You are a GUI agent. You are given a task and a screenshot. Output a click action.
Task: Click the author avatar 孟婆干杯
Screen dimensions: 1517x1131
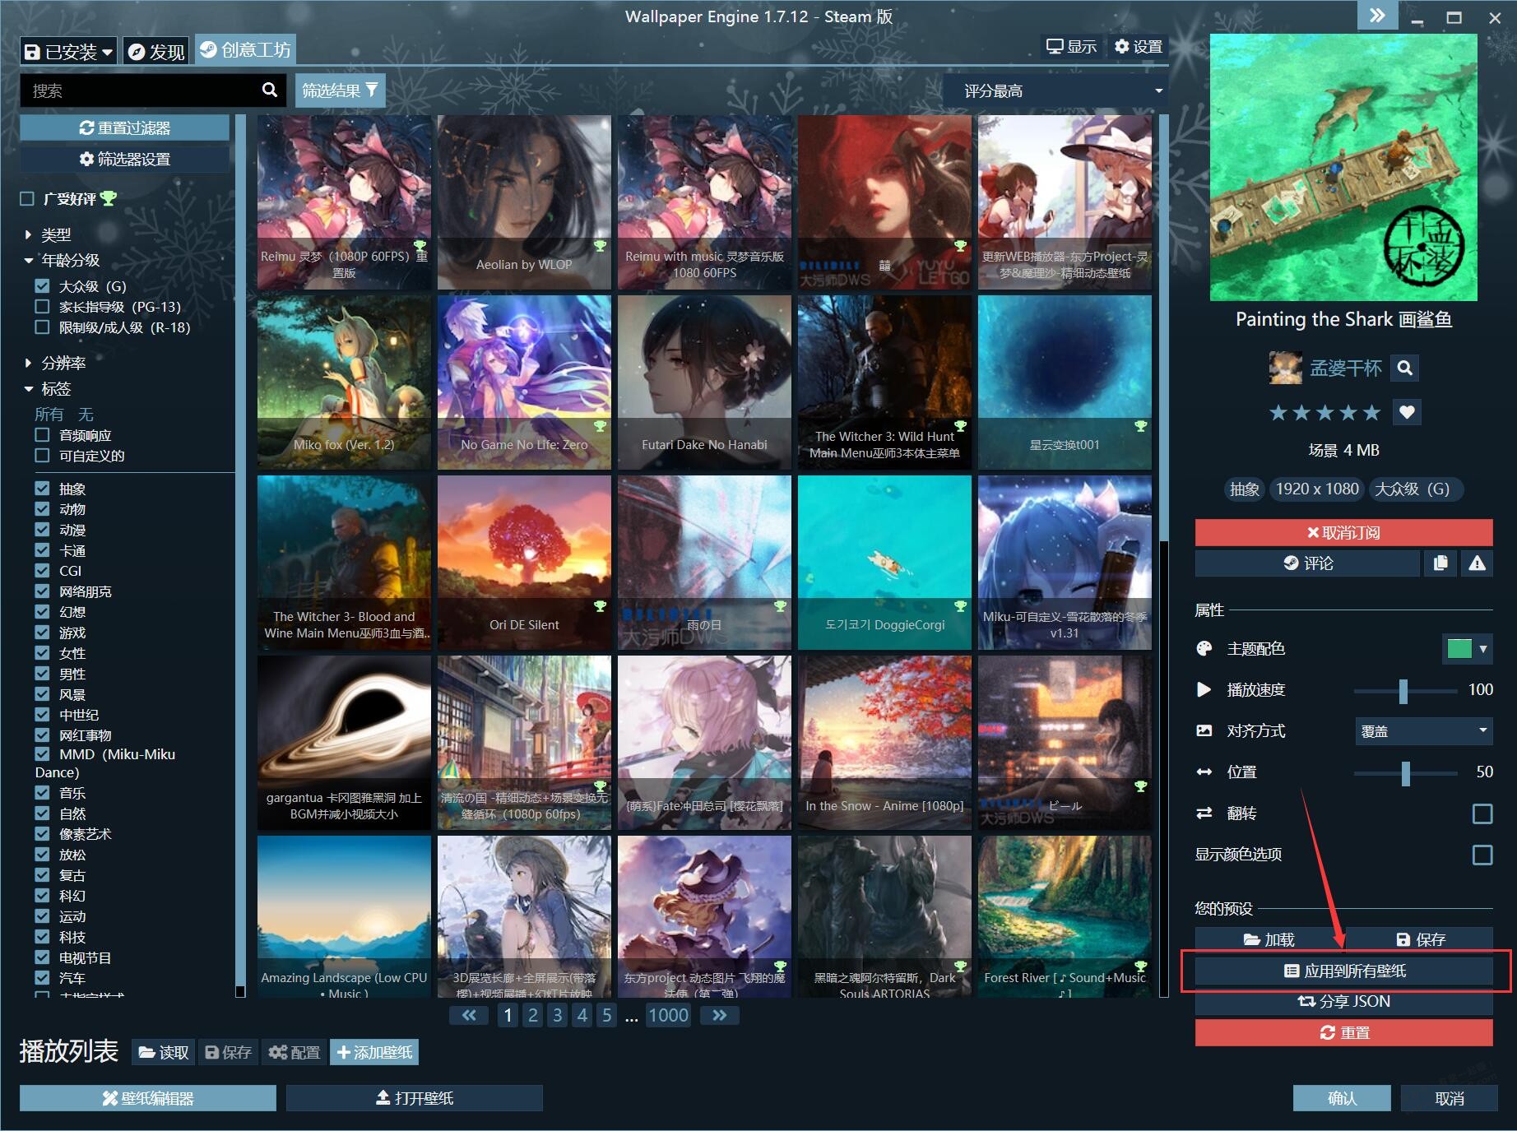[x=1285, y=368]
